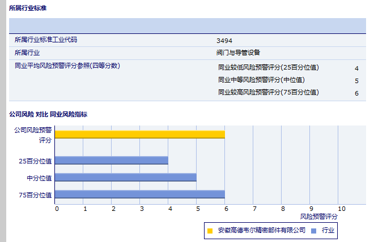Click the light blue table header bar
The image size is (374, 242).
[187, 26]
